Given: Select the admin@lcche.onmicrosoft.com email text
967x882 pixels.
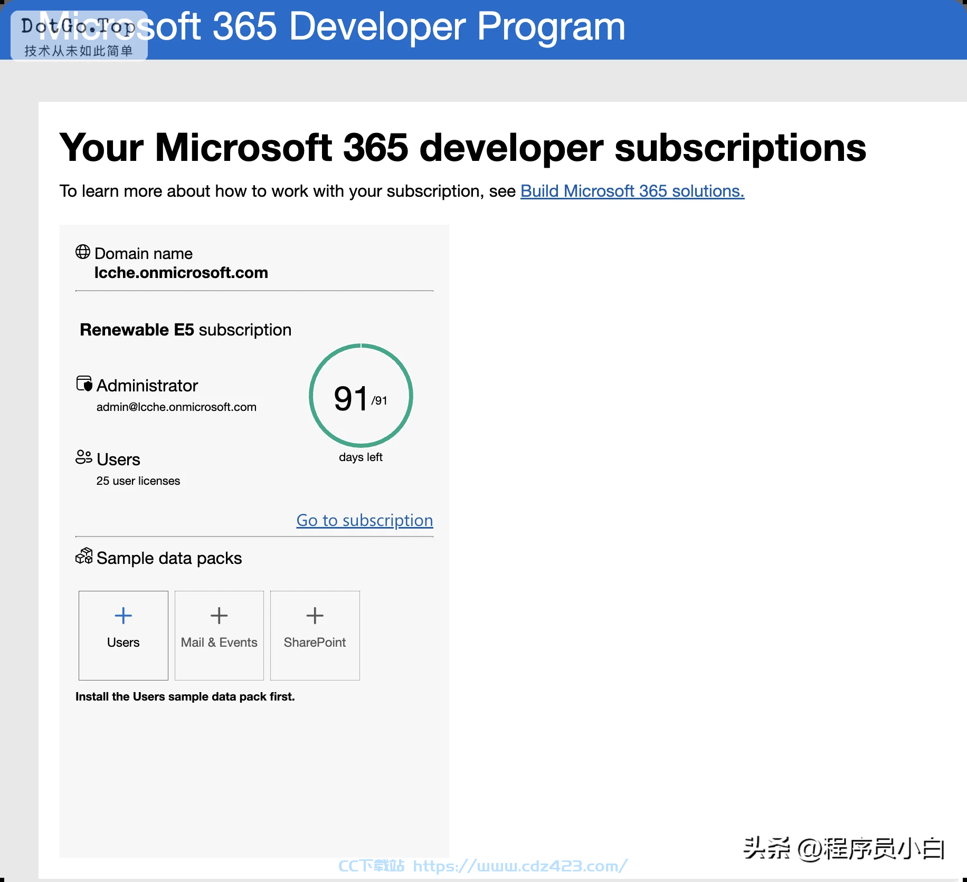Looking at the screenshot, I should pyautogui.click(x=176, y=407).
